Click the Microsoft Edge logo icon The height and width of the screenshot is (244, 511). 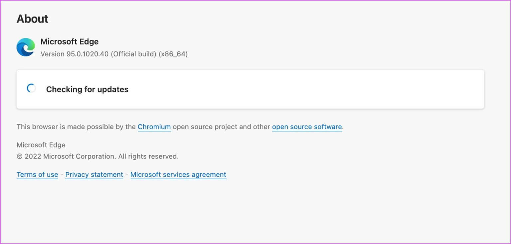(x=26, y=47)
